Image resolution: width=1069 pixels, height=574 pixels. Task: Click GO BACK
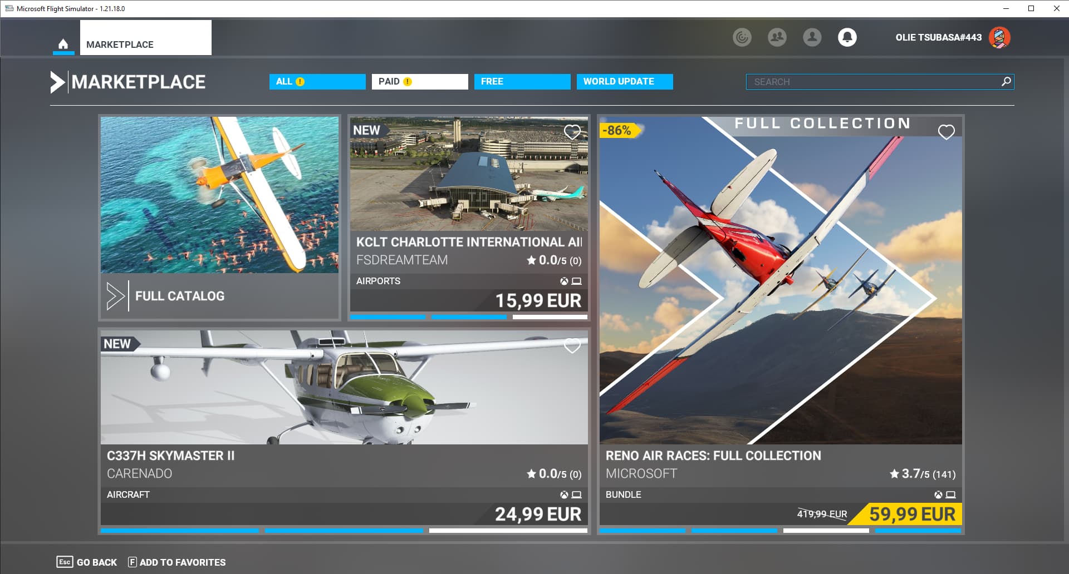click(97, 562)
